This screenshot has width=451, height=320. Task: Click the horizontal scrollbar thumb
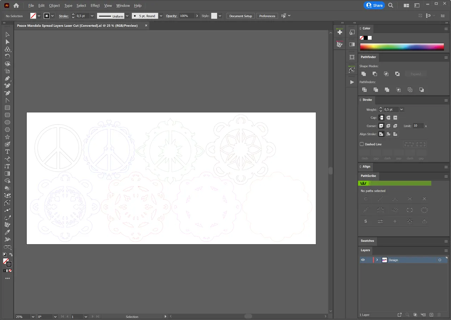pos(248,316)
